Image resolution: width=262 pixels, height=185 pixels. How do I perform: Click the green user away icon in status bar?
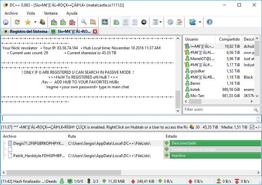point(62,181)
